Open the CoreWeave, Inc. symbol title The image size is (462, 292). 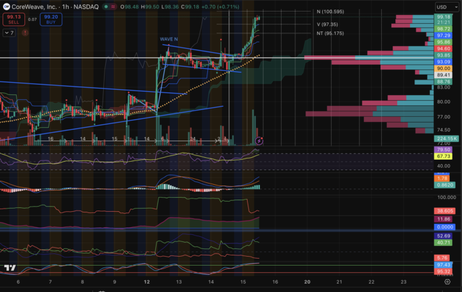click(34, 6)
